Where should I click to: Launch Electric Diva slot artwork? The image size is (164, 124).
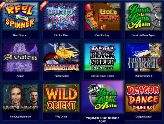[61, 17]
